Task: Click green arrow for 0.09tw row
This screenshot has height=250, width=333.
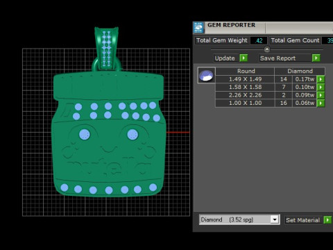Action: [321, 95]
